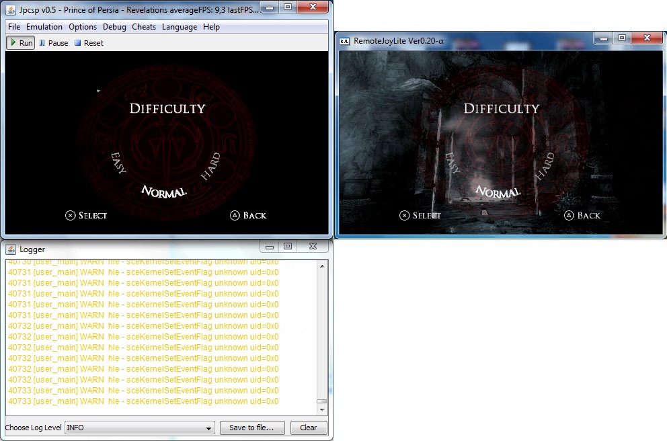Click Save to file... button
Viewport: 667px width, 441px height.
[251, 428]
